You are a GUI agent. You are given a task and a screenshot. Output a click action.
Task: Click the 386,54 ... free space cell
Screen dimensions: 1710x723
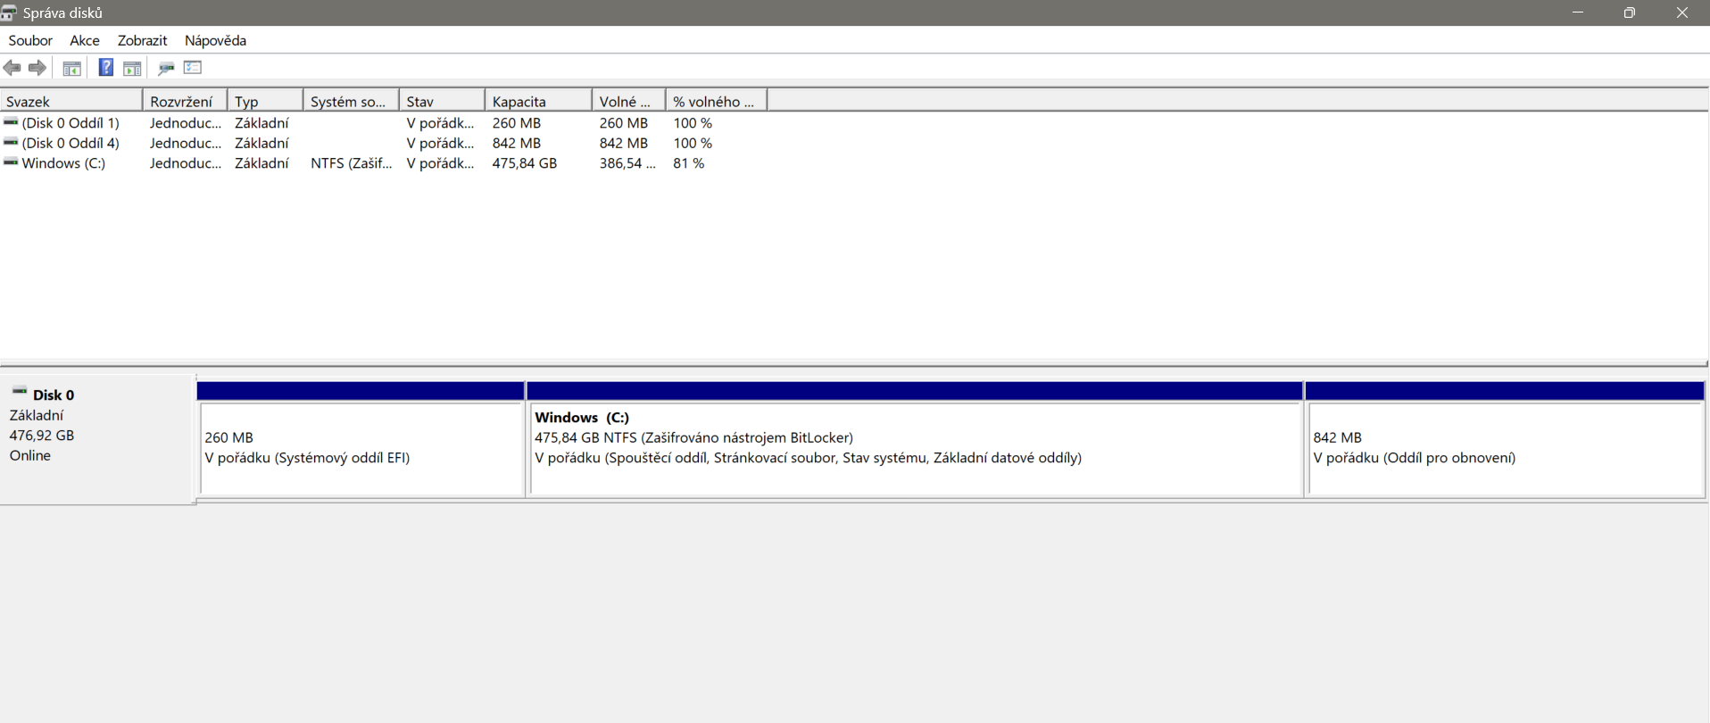pos(627,163)
